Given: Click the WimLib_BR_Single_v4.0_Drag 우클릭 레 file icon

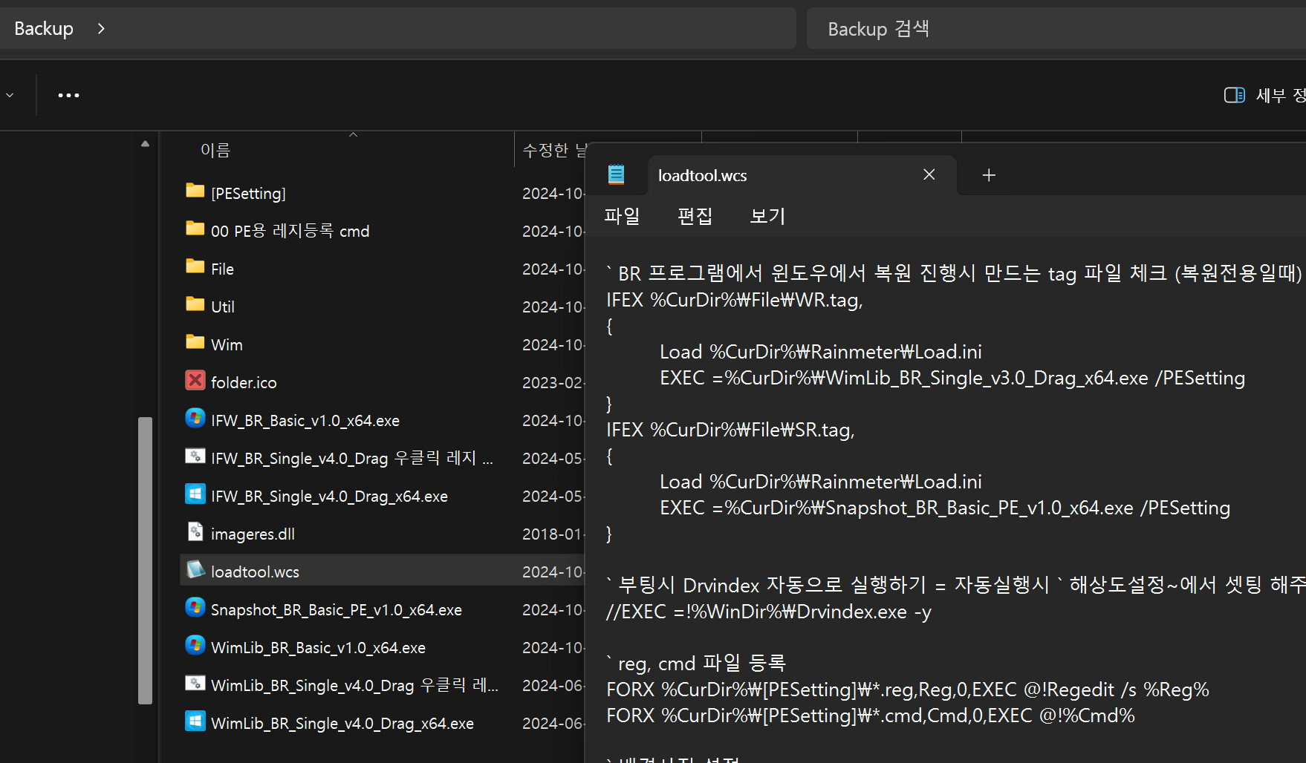Looking at the screenshot, I should click(x=195, y=684).
